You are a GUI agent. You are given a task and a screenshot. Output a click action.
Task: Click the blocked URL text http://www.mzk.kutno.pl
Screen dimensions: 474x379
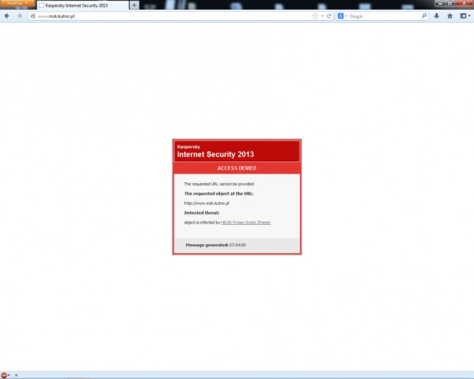[206, 204]
